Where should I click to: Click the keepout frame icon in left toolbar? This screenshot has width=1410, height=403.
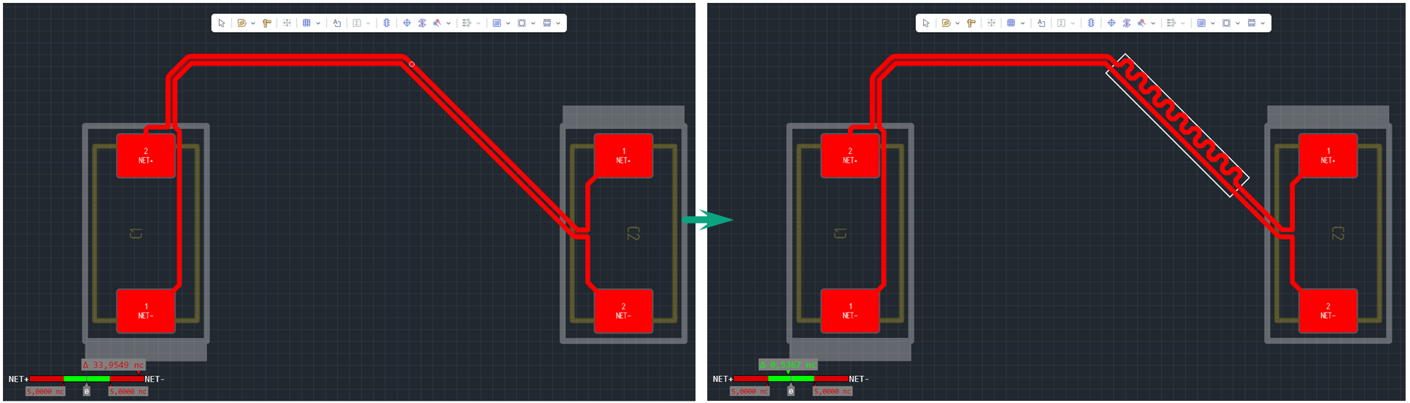547,23
